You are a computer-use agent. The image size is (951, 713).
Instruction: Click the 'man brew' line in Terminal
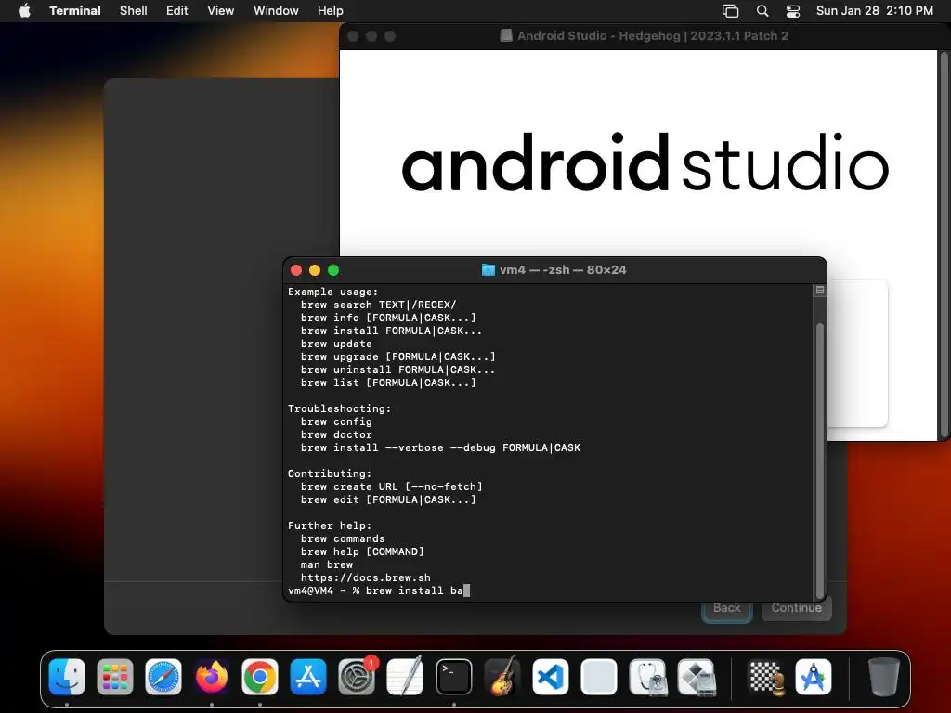click(x=327, y=564)
